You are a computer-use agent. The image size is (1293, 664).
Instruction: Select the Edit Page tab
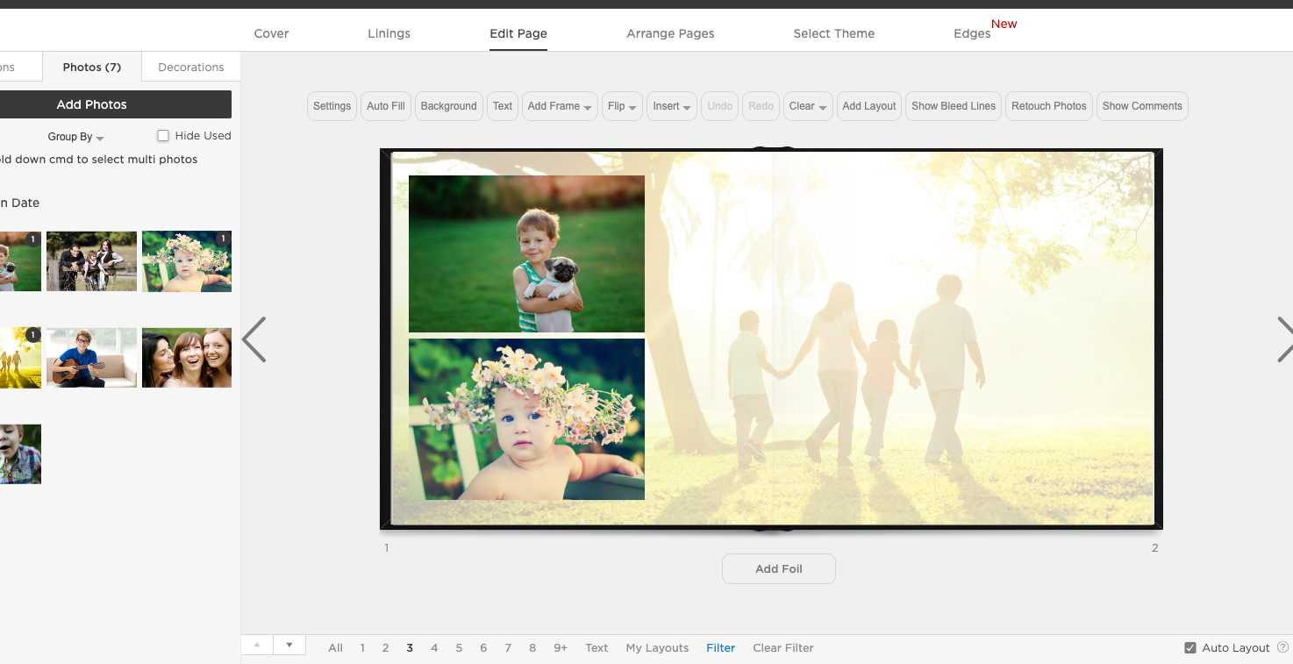pos(518,33)
